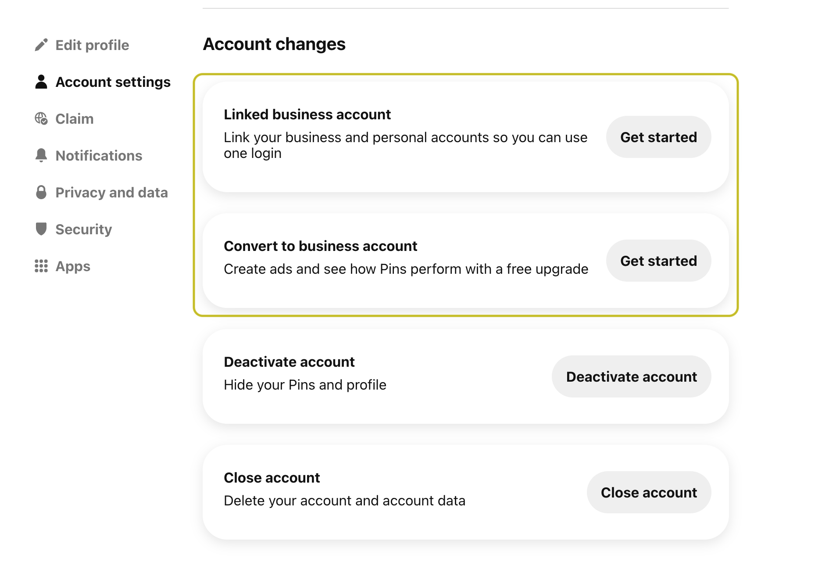Click the Deactivate account button
This screenshot has height=587, width=829.
point(631,377)
